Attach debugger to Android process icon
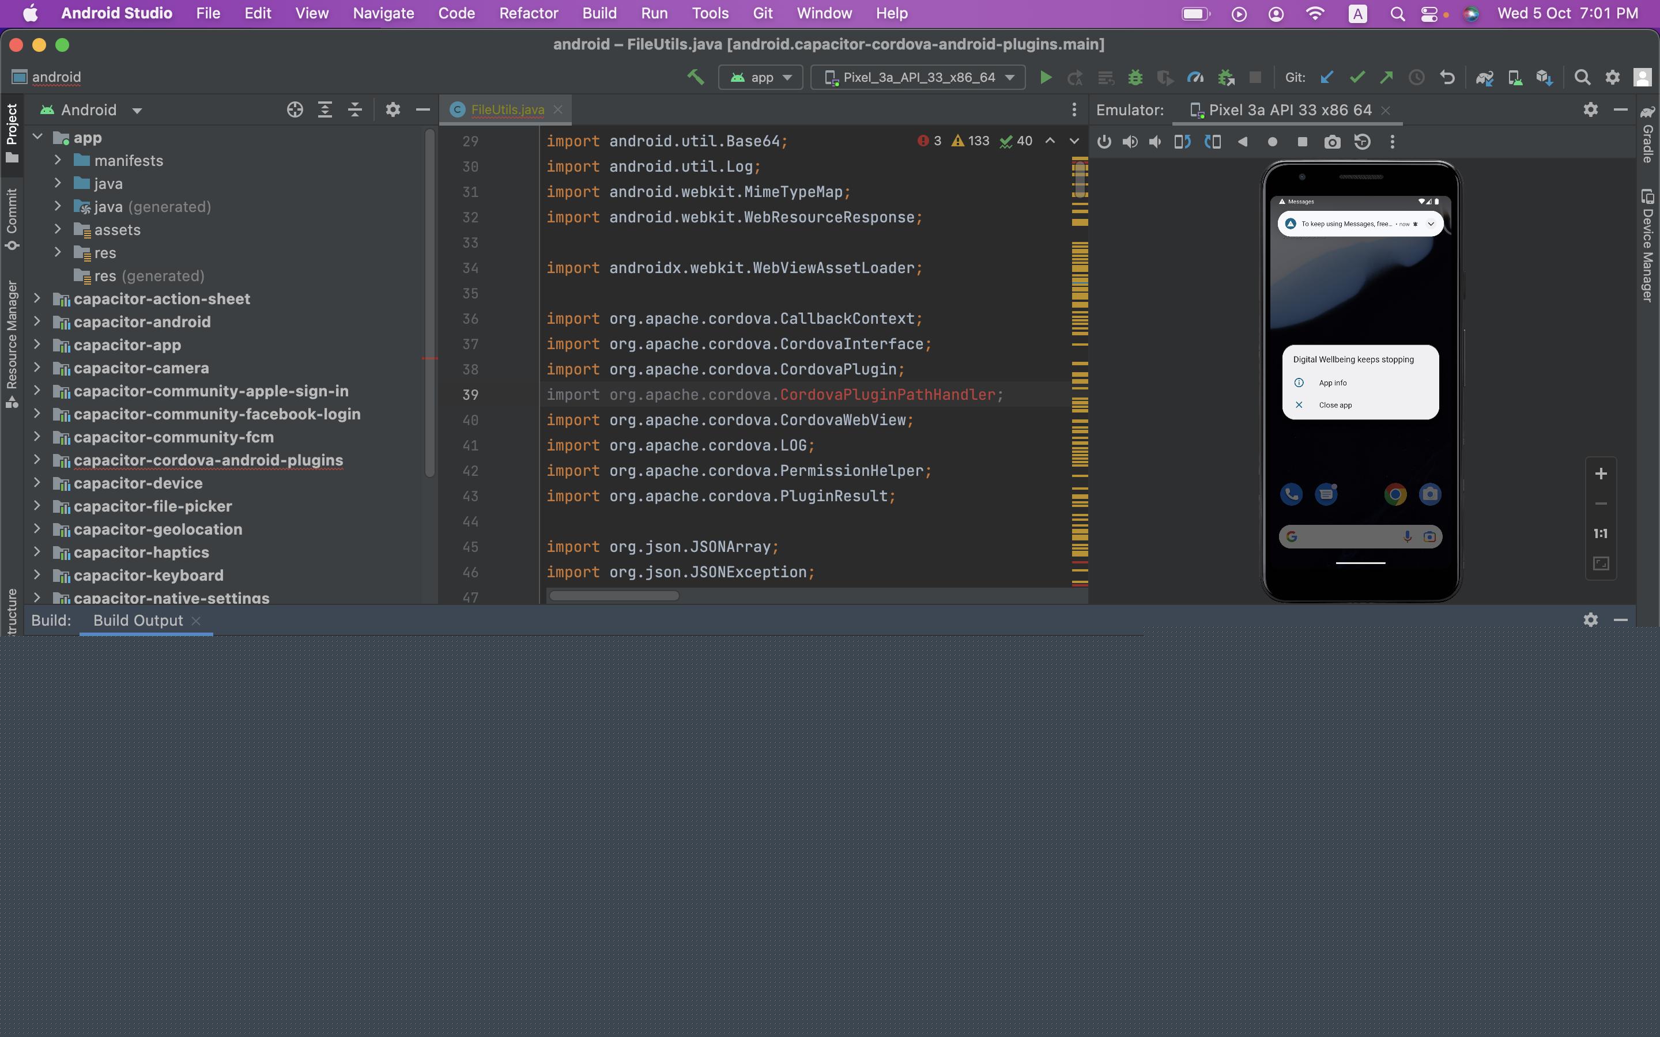This screenshot has height=1037, width=1660. click(x=1226, y=78)
